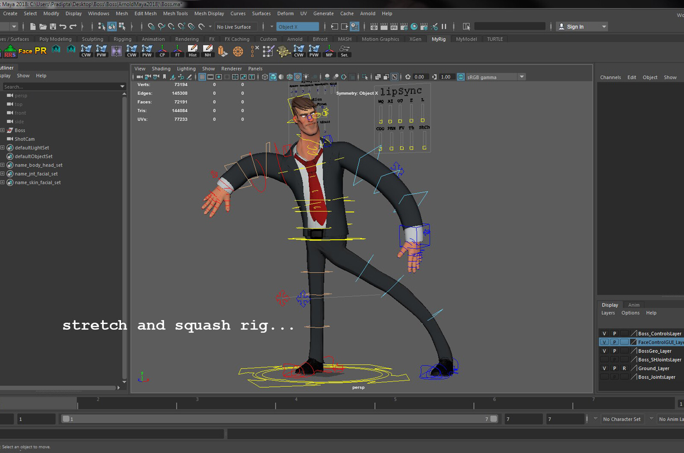The image size is (684, 453).
Task: Toggle visibility V for BossGeo_Layer
Action: pyautogui.click(x=604, y=350)
